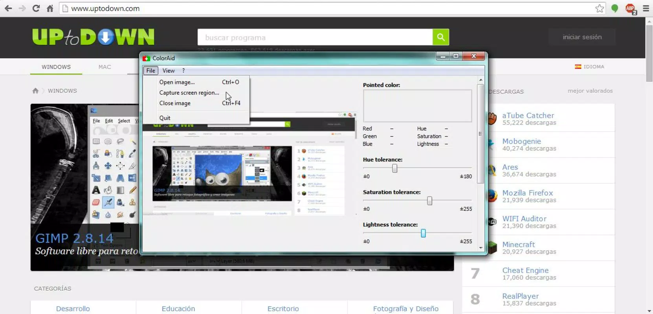This screenshot has width=653, height=314.
Task: Click the ColorAid title bar app icon
Action: tap(147, 58)
